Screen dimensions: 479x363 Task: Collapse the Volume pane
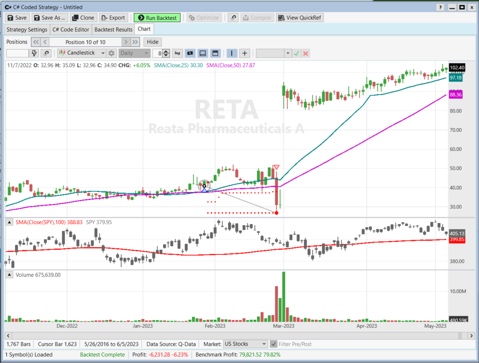point(9,275)
